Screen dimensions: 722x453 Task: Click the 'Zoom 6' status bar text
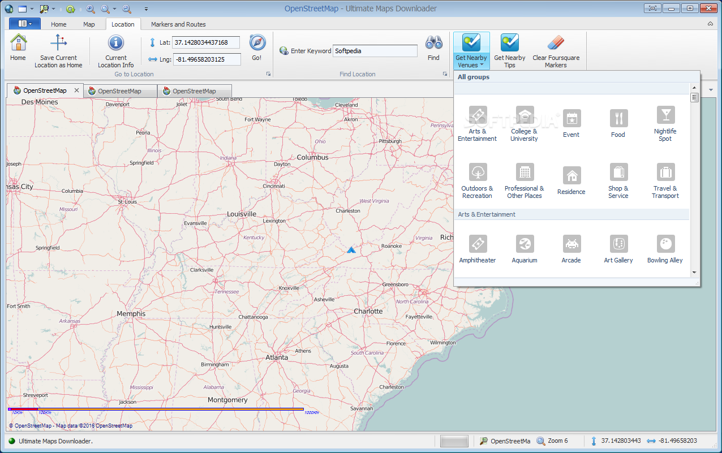(558, 441)
